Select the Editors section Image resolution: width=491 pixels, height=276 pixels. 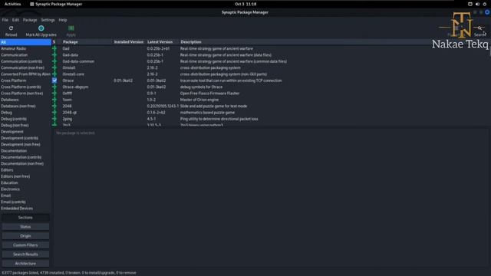25,170
